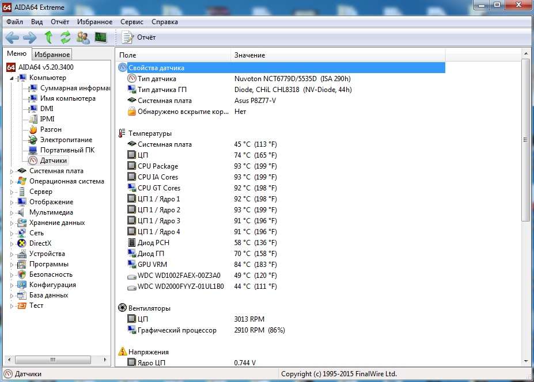534x382 pixels.
Task: Click the vertical scrollbar down arrow
Action: (526, 361)
